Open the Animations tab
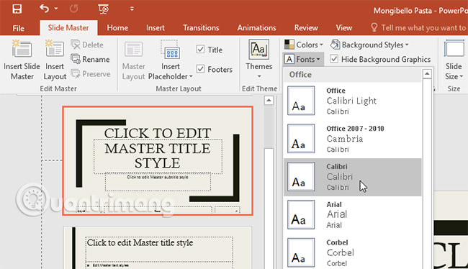 coord(256,28)
